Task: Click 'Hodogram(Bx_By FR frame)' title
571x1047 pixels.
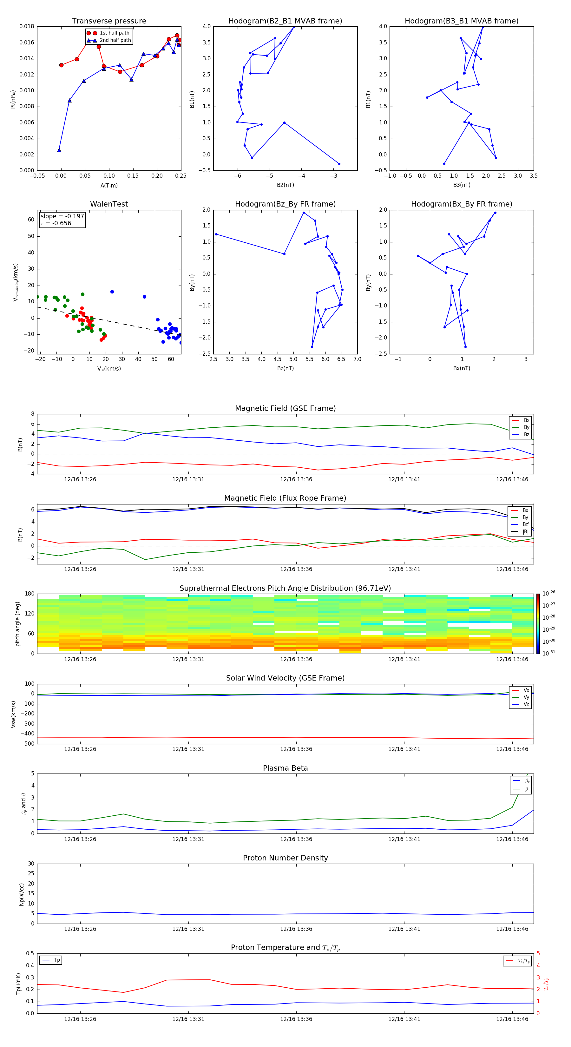Action: tap(462, 204)
